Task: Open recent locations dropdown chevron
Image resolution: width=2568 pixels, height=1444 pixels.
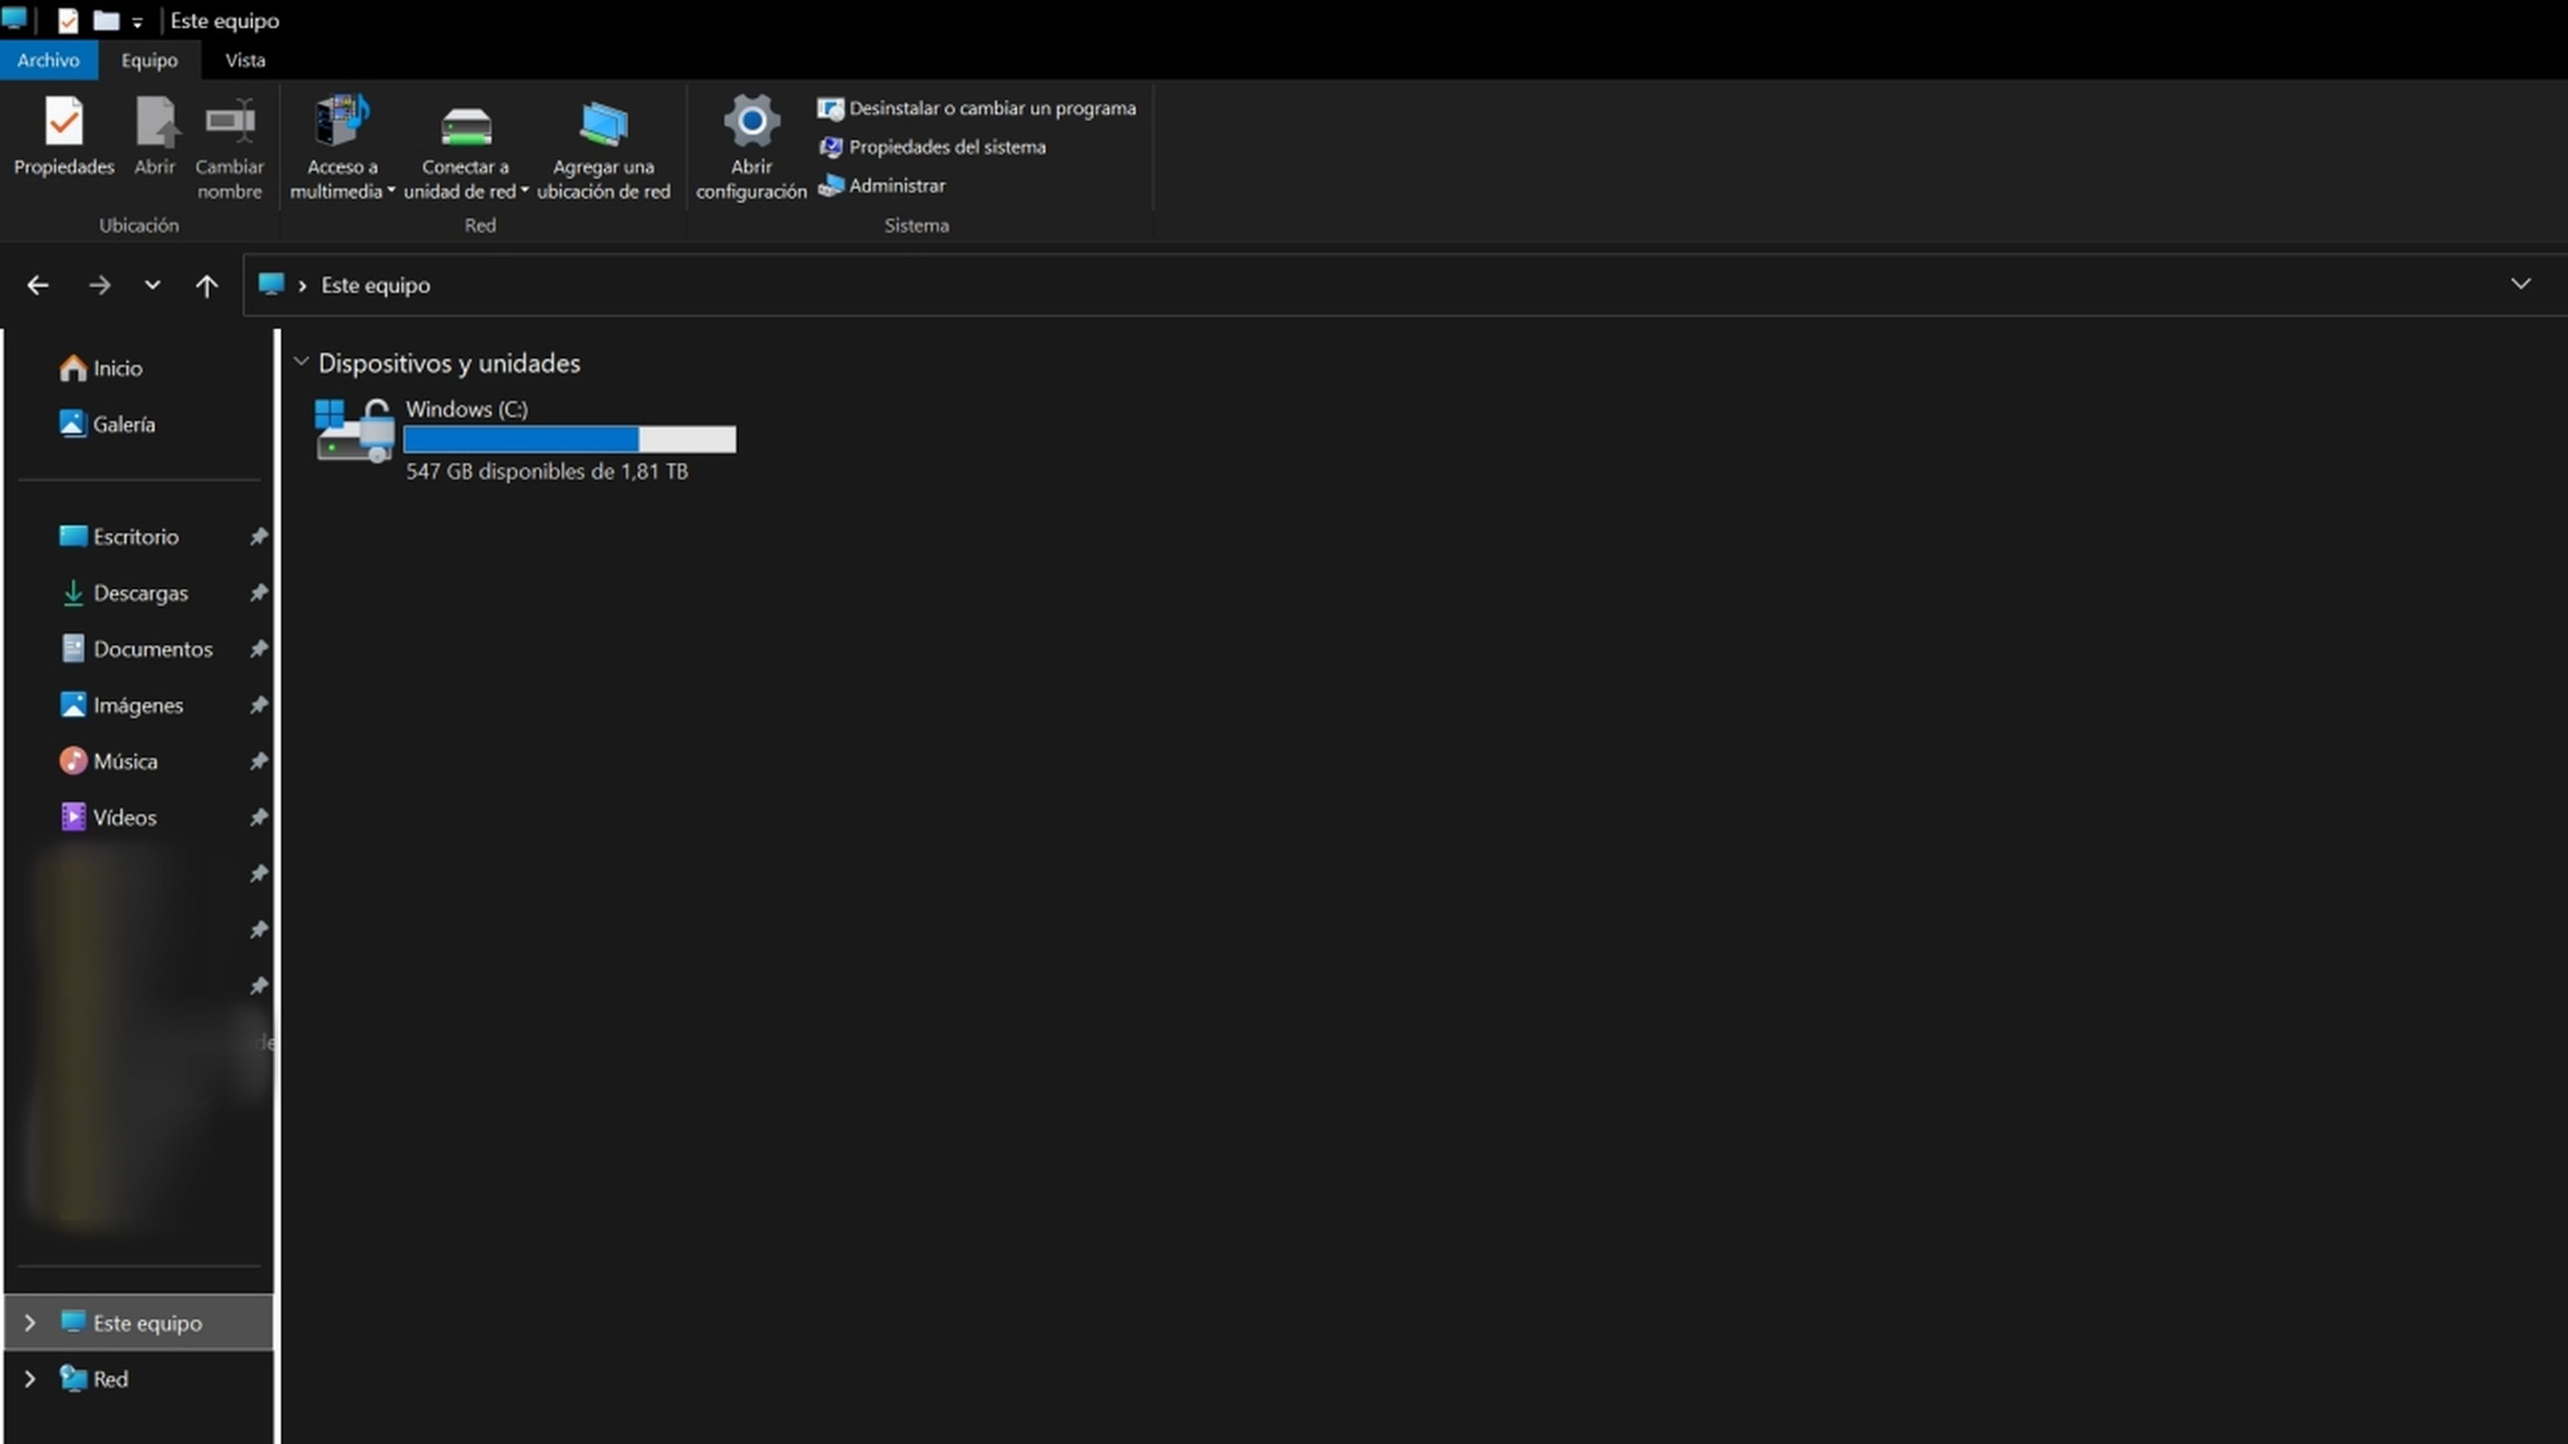Action: [x=152, y=285]
